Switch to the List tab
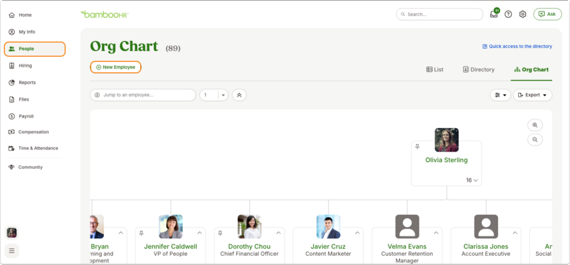570x265 pixels. [435, 69]
